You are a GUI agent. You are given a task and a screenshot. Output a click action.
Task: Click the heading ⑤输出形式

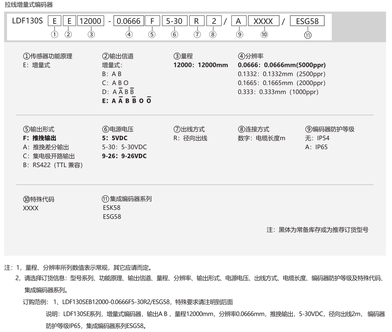click(x=39, y=129)
